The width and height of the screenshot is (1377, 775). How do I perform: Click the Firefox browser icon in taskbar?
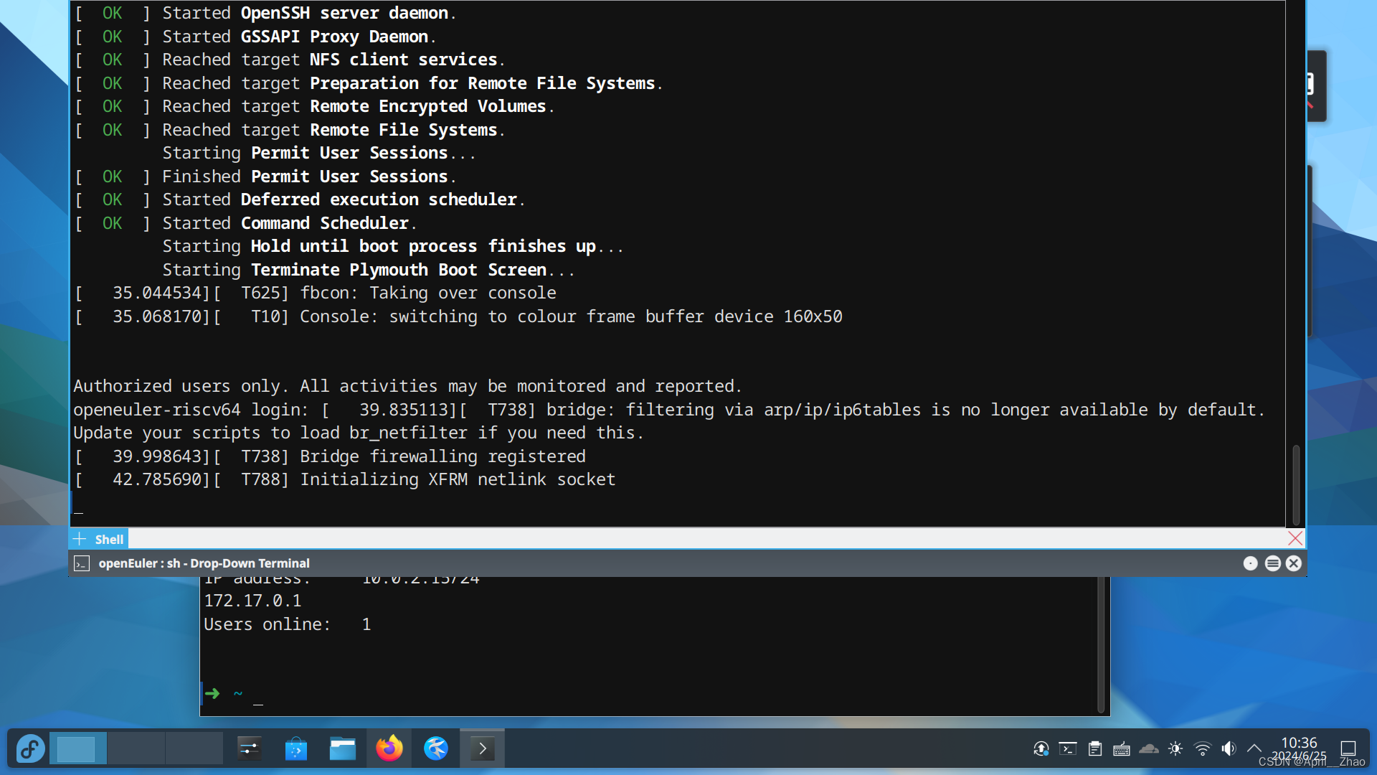point(389,748)
